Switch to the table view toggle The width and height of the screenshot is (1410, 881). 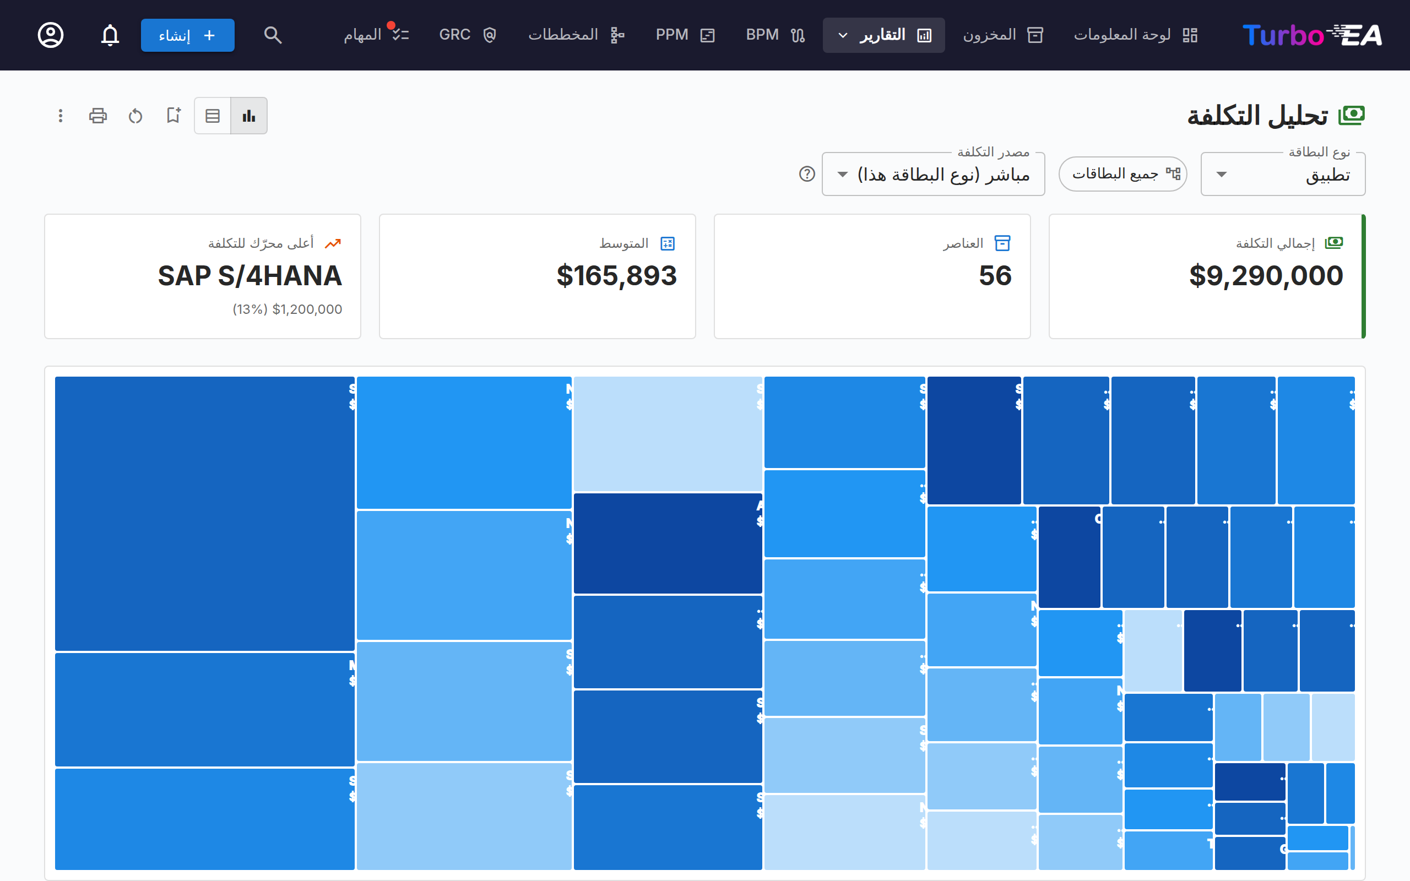[213, 116]
